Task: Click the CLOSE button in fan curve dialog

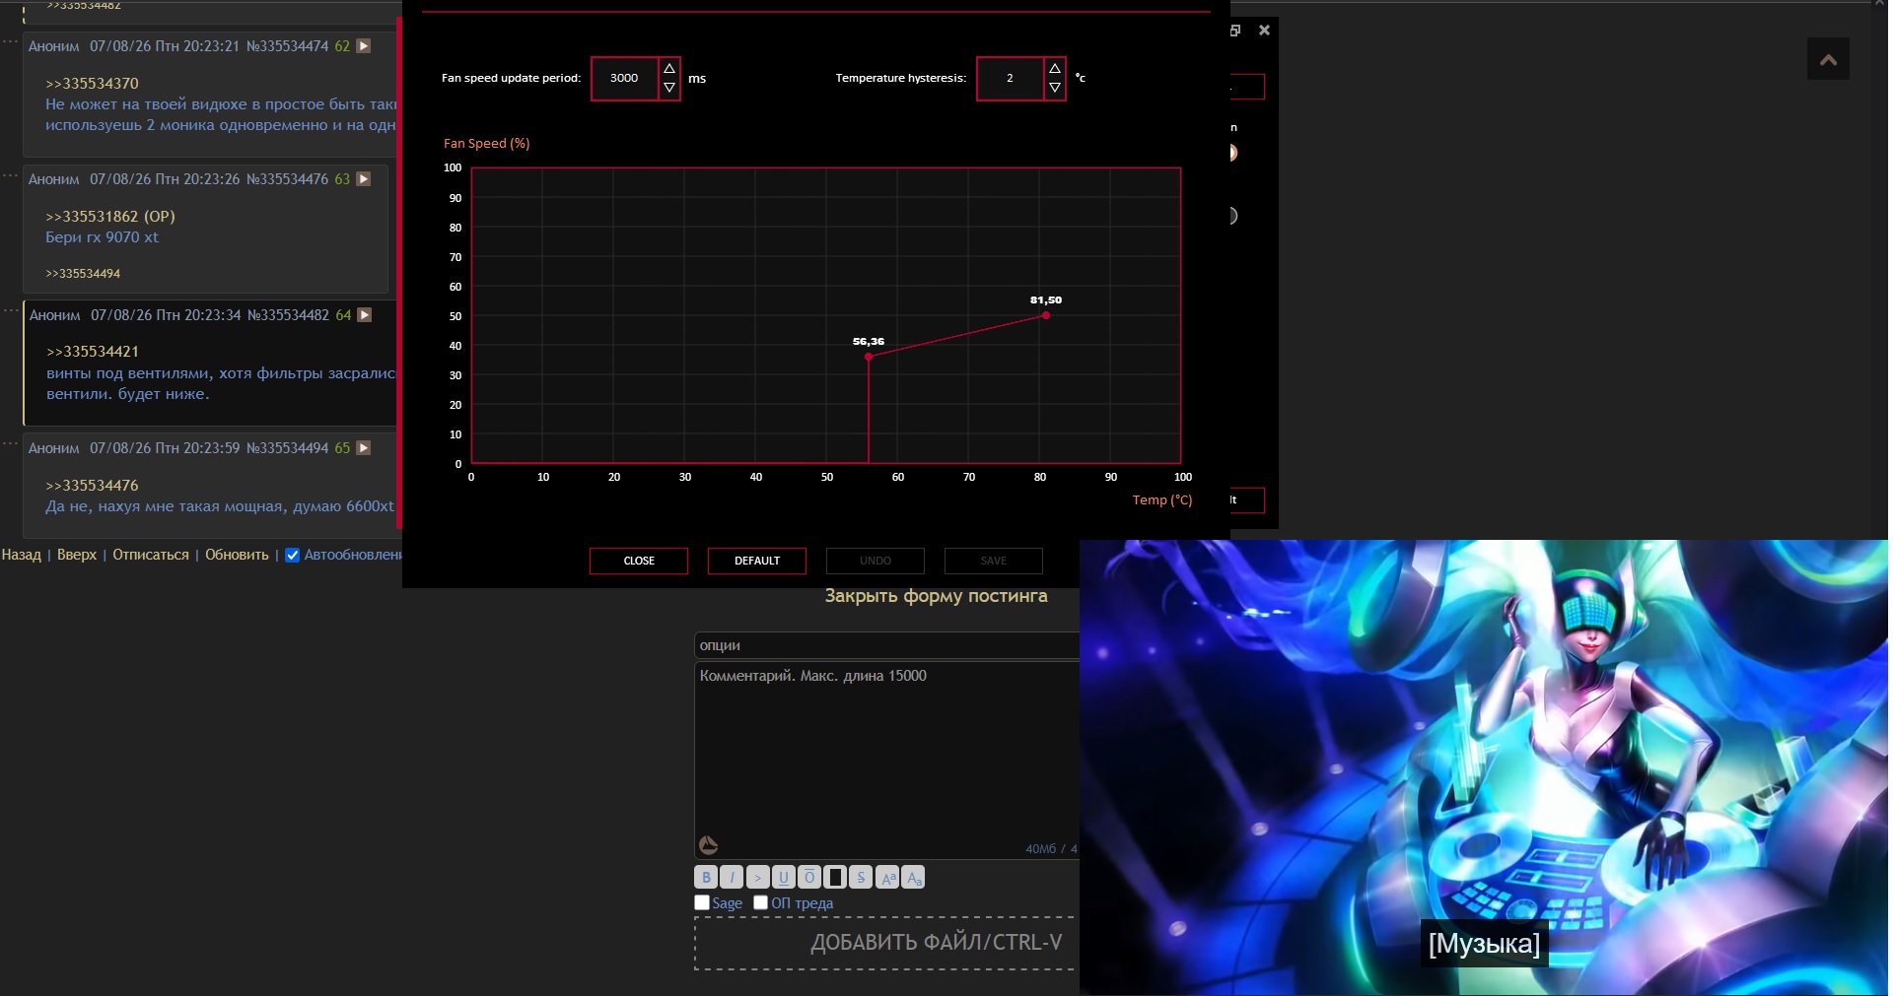Action: tap(639, 561)
